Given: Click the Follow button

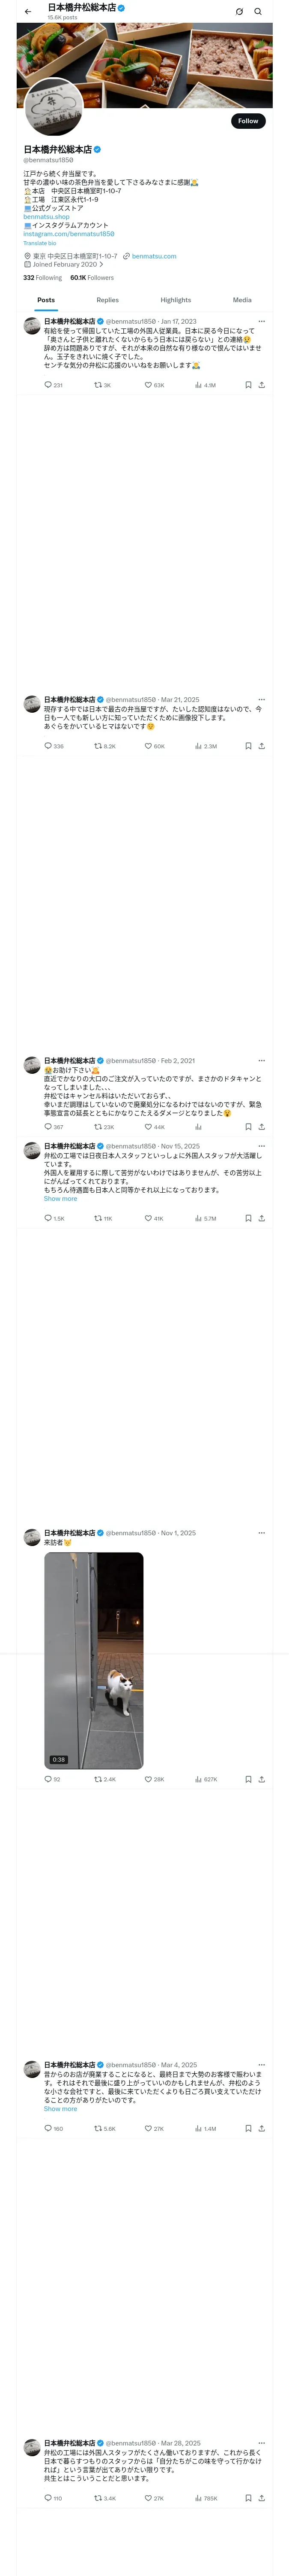Looking at the screenshot, I should point(248,121).
